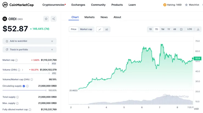Toggle the LOG scale on chart

tap(190, 29)
